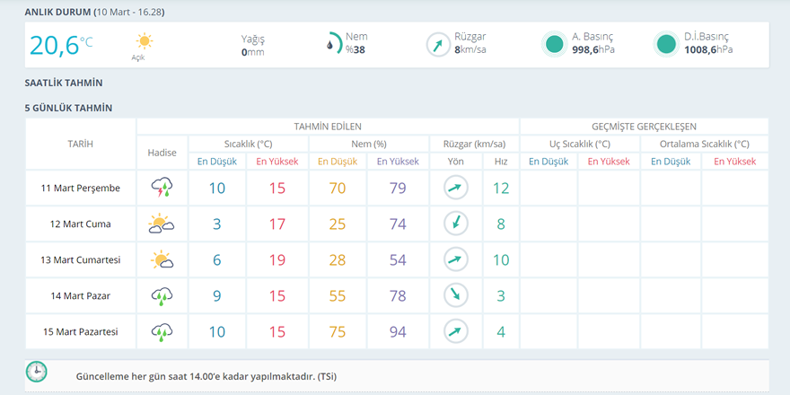The width and height of the screenshot is (790, 395).
Task: Click the 11 Mart Perşembe date cell
Action: tap(81, 188)
